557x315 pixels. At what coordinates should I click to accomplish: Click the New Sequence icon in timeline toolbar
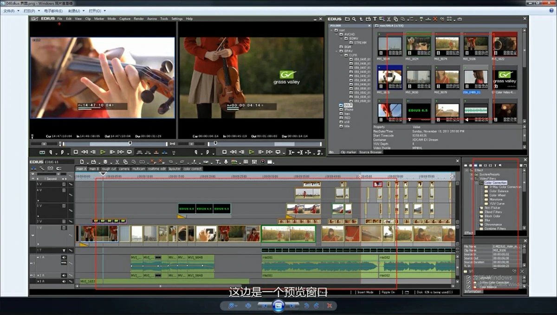[x=82, y=162]
